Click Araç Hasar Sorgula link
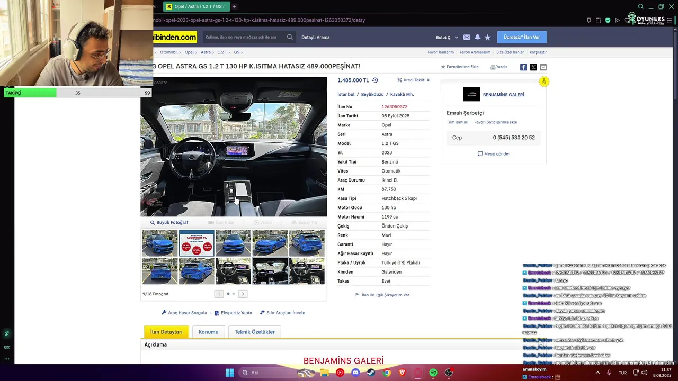The image size is (678, 381). coord(184,313)
